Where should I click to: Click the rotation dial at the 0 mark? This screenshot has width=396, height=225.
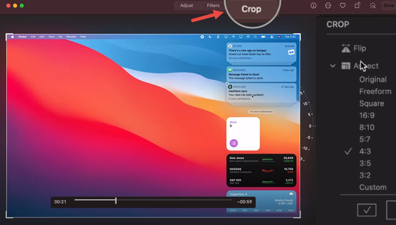coord(310,126)
